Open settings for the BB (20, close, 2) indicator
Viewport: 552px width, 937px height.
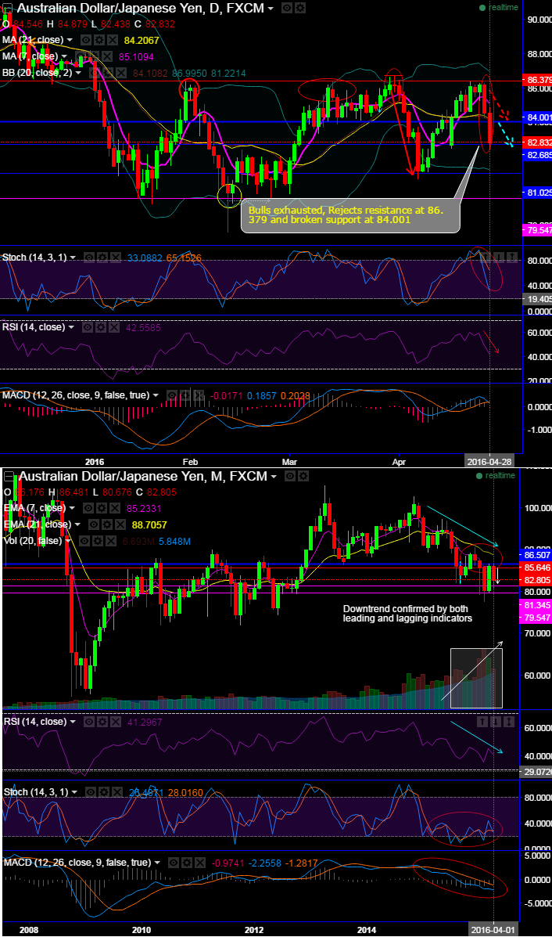click(109, 73)
